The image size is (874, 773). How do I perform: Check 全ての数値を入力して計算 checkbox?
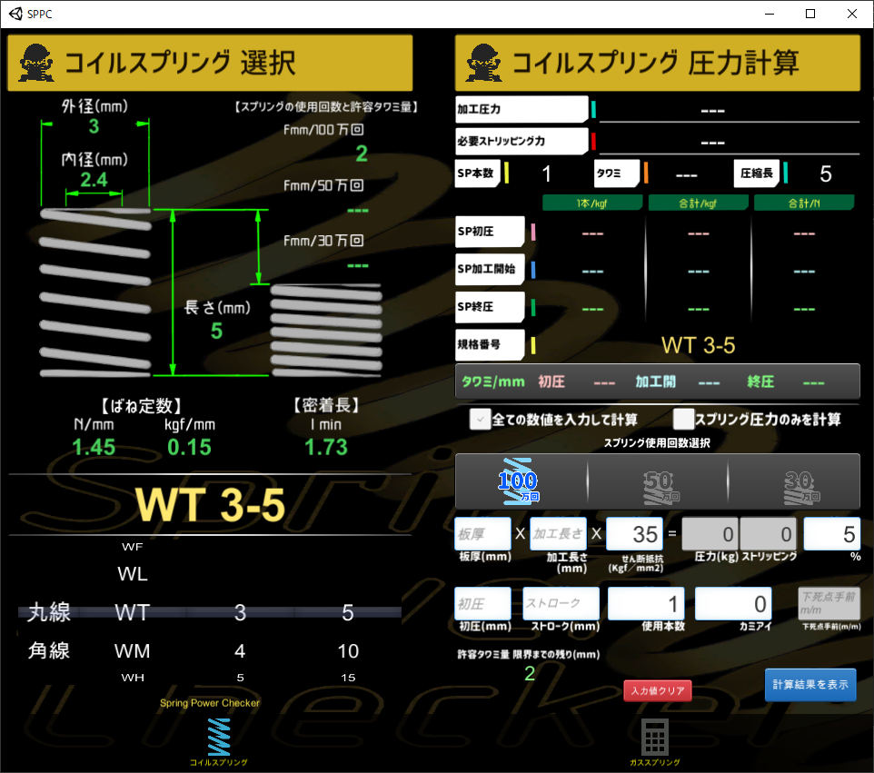(x=480, y=419)
